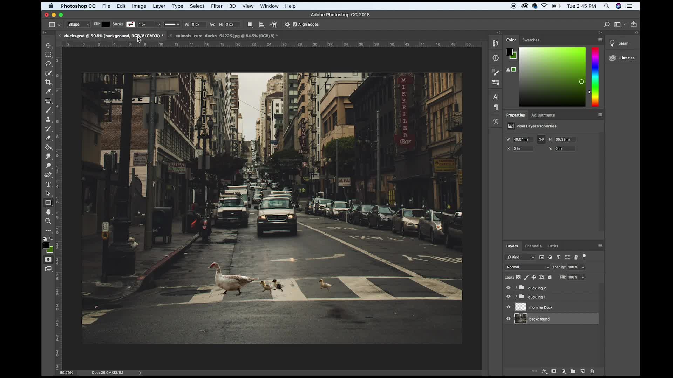This screenshot has height=378, width=673.
Task: Toggle lock position
Action: pyautogui.click(x=534, y=277)
